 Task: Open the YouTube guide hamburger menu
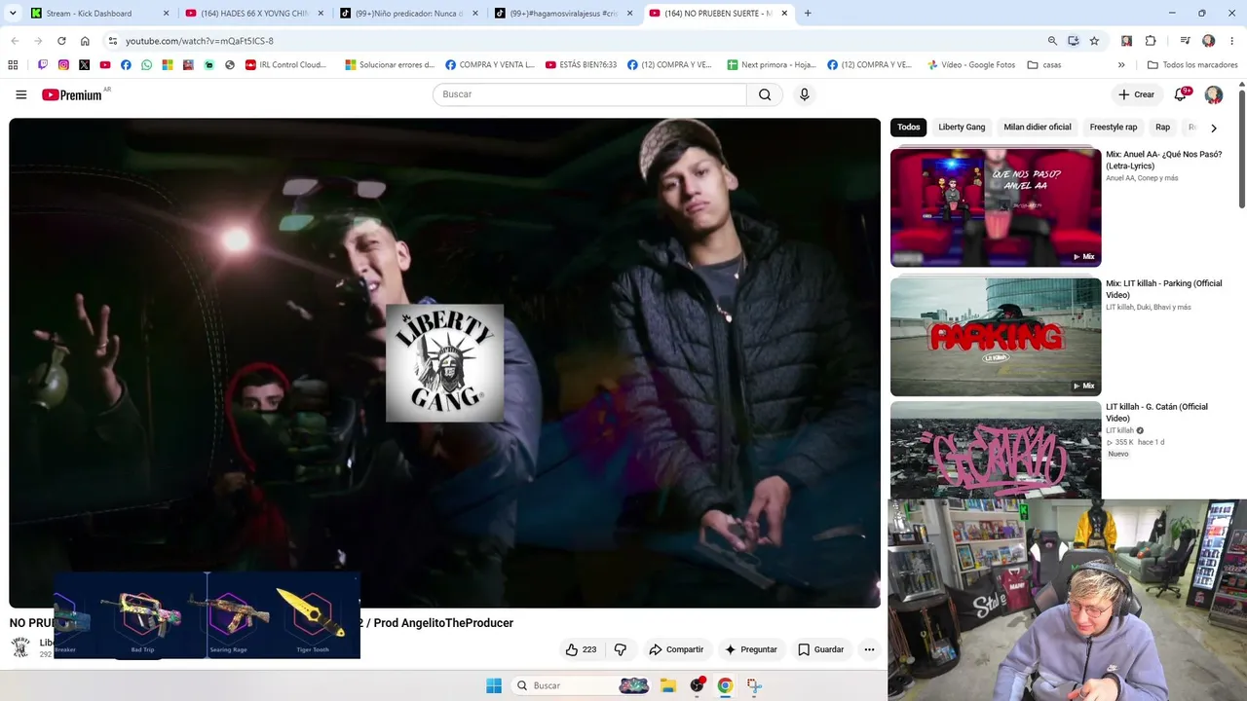[x=20, y=94]
